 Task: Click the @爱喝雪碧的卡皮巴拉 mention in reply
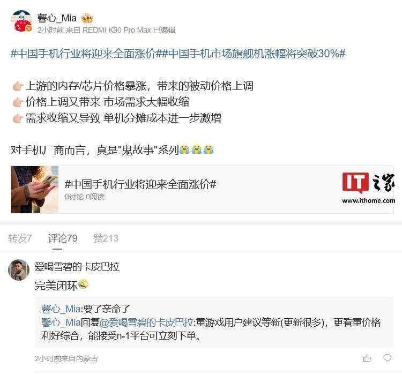point(146,322)
